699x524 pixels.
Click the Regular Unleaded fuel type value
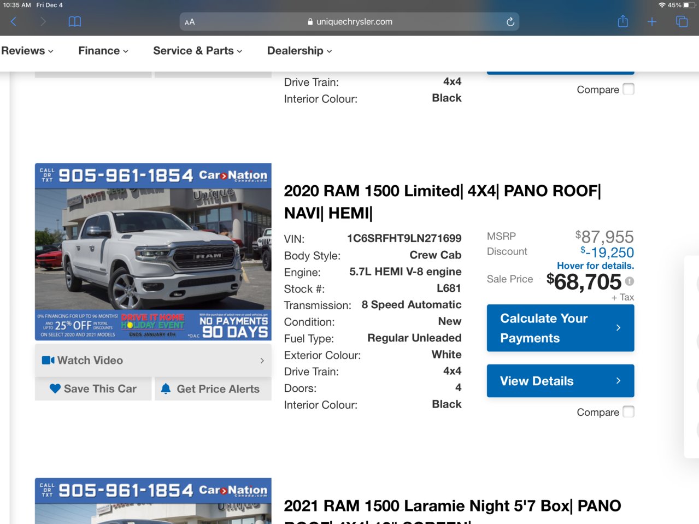(x=414, y=338)
